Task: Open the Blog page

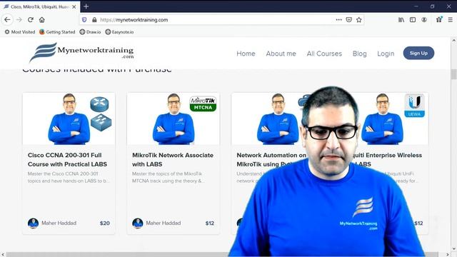Action: click(x=360, y=54)
